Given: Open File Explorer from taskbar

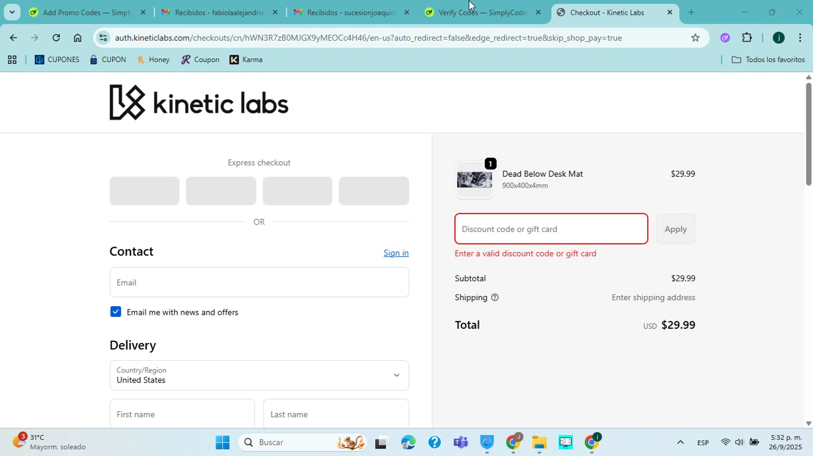Looking at the screenshot, I should click(539, 442).
